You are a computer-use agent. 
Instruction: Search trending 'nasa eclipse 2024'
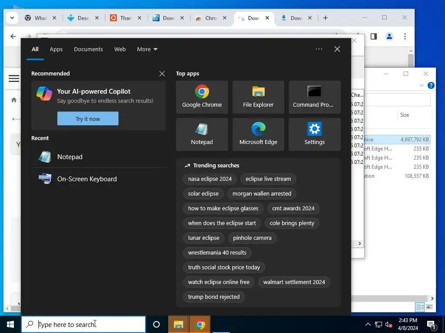click(x=210, y=179)
